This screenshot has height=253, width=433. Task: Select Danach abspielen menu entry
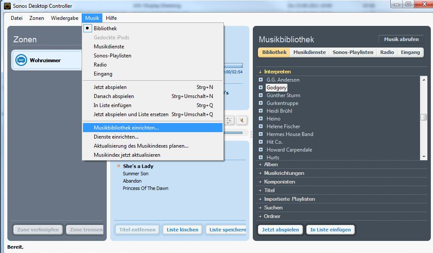153,96
